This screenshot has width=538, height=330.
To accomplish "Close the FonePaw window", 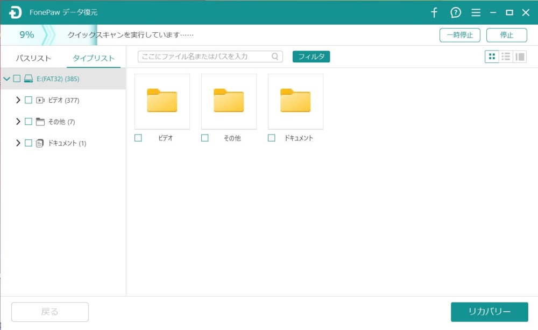I will (x=526, y=13).
